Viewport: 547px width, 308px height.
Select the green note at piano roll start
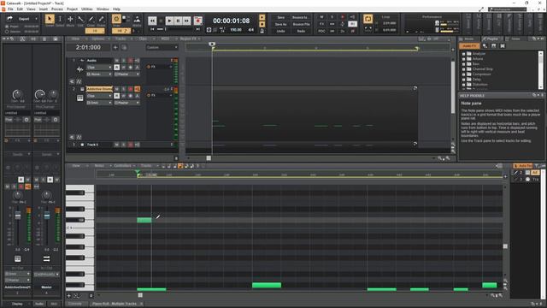click(144, 220)
